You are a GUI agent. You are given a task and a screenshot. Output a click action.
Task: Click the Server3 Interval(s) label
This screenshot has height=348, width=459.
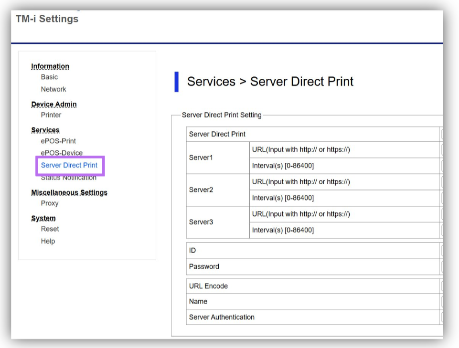tap(283, 230)
